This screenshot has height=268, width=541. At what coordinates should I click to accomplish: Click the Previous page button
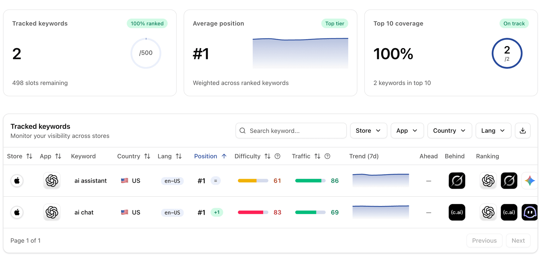point(484,241)
